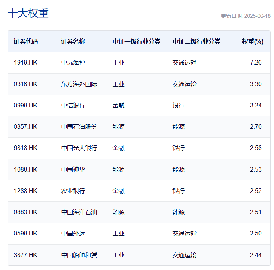Image resolution: width=274 pixels, height=270 pixels.
Task: Select security name 中远海控
Action: click(x=73, y=63)
